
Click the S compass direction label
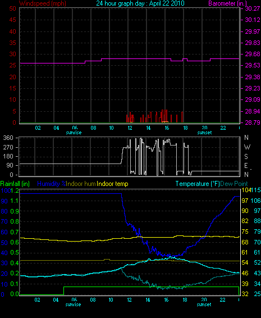click(x=246, y=156)
